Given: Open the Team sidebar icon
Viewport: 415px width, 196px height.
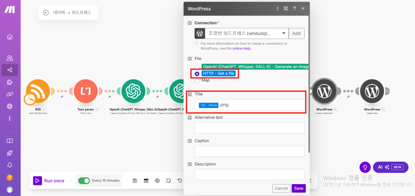Looking at the screenshot, I should (10, 58).
